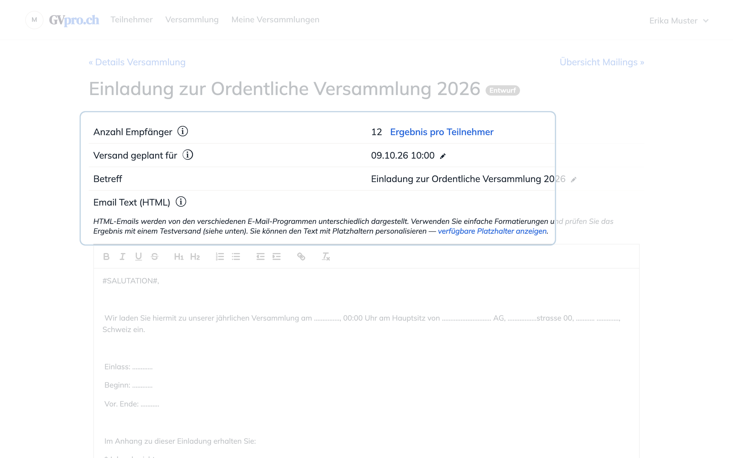733x458 pixels.
Task: Click the Bold formatting icon
Action: 106,257
